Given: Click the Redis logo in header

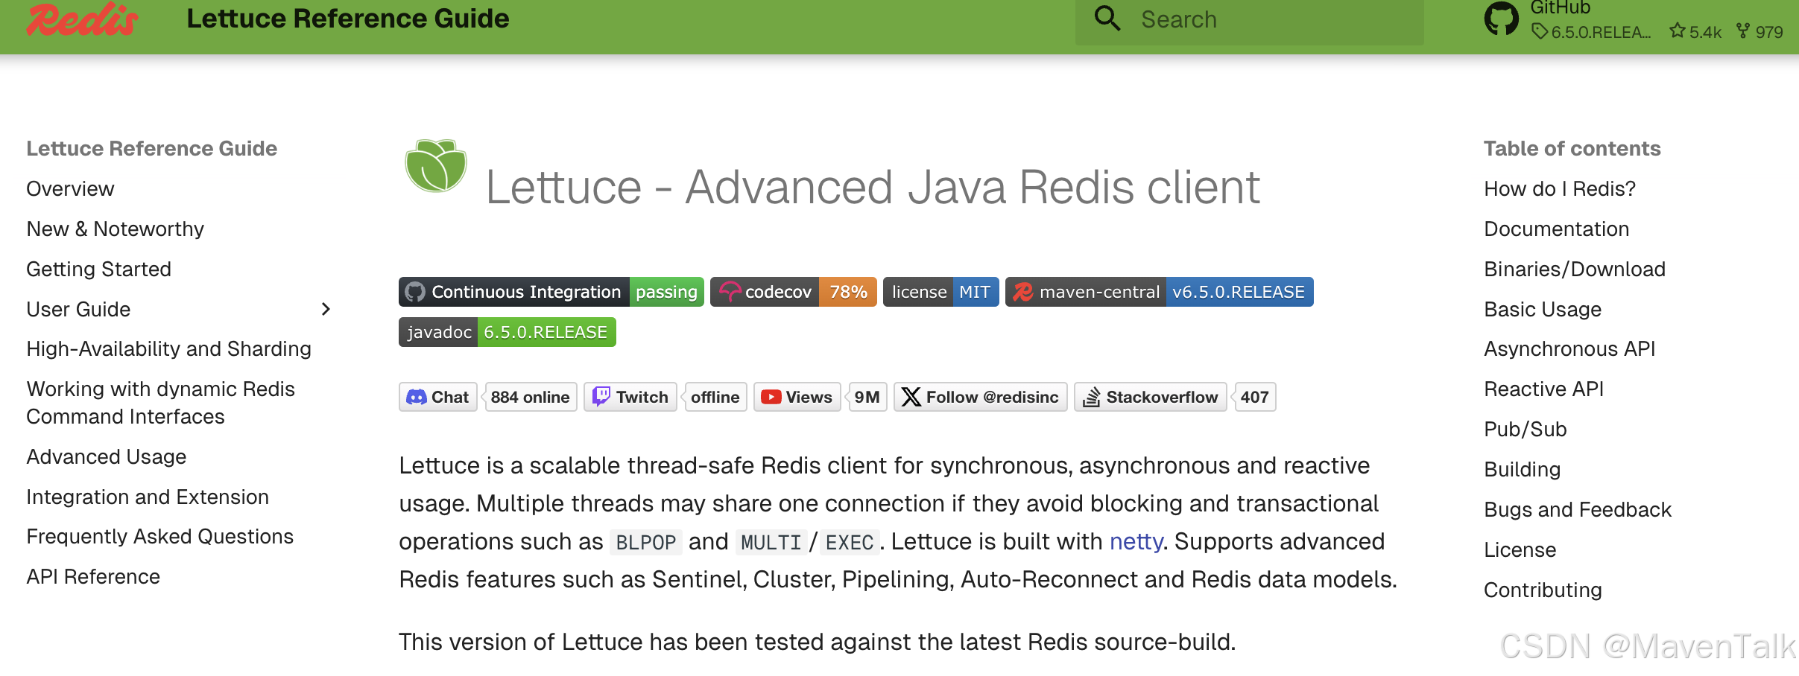Looking at the screenshot, I should [x=83, y=19].
